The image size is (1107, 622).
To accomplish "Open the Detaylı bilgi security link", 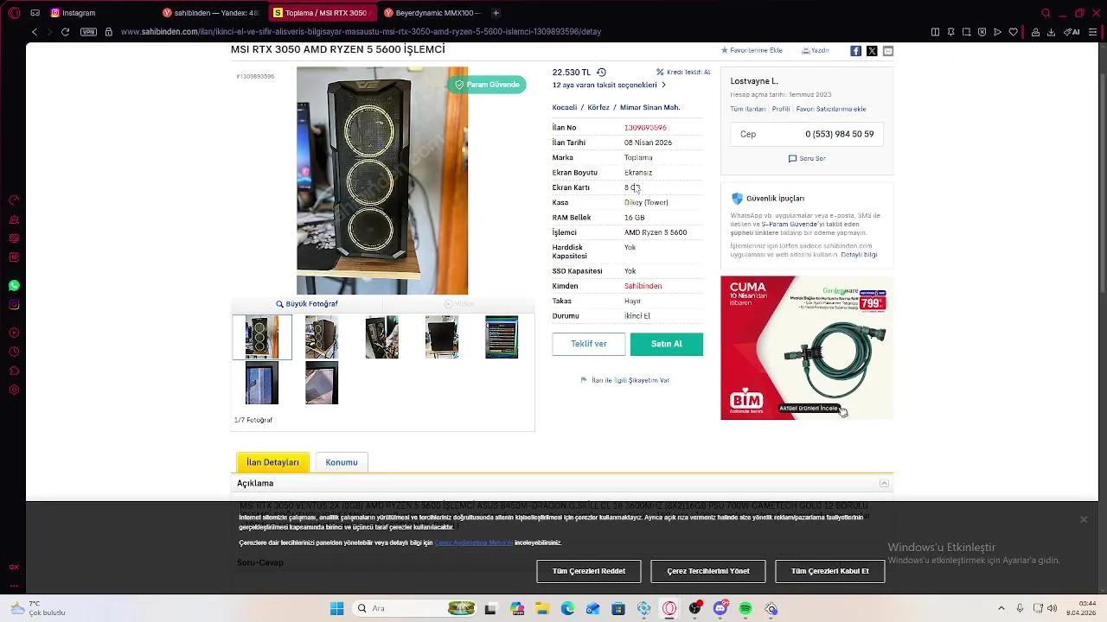I will click(859, 255).
